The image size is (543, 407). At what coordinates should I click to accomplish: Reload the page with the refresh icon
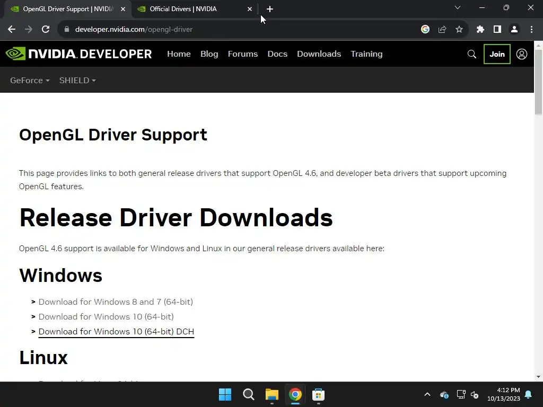pos(46,30)
